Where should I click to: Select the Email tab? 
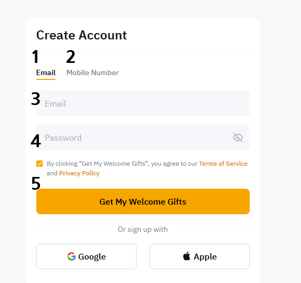[46, 73]
